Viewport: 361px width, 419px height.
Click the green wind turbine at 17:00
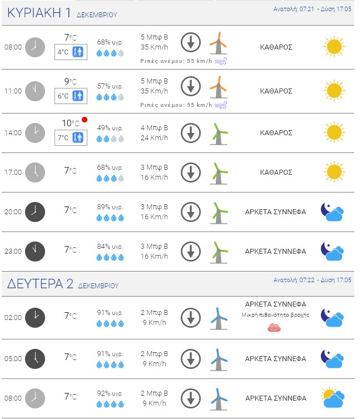click(218, 172)
